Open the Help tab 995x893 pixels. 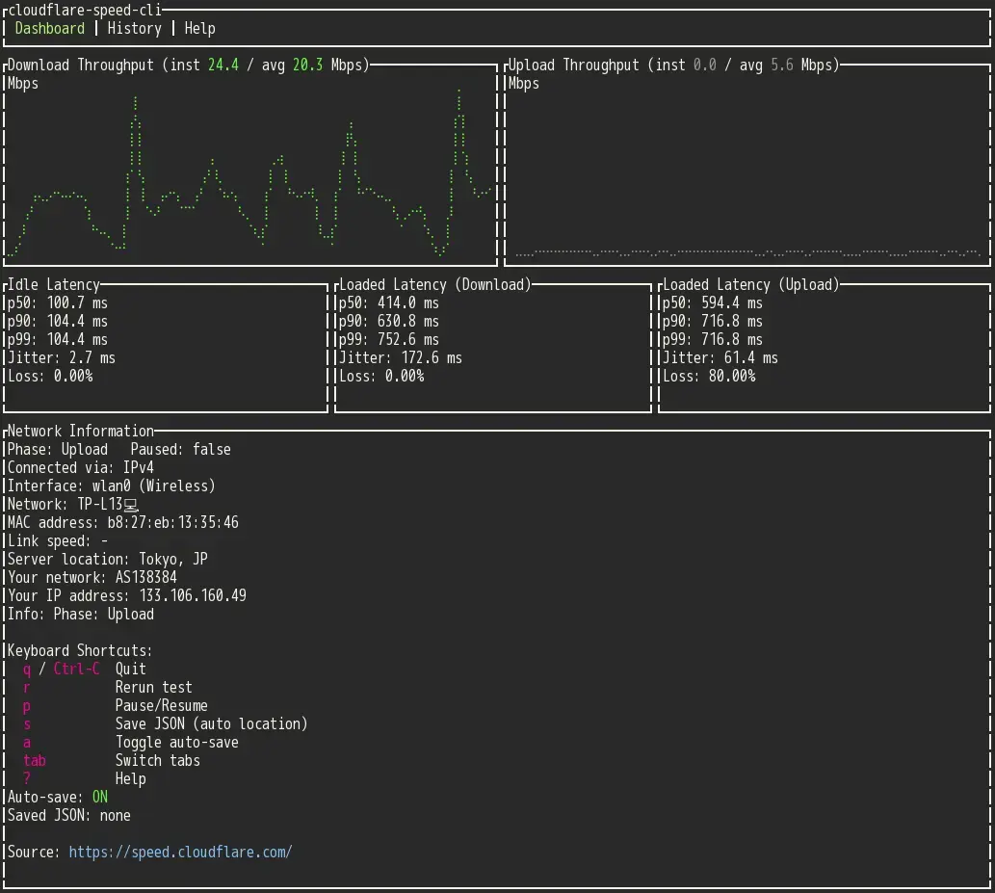click(199, 28)
